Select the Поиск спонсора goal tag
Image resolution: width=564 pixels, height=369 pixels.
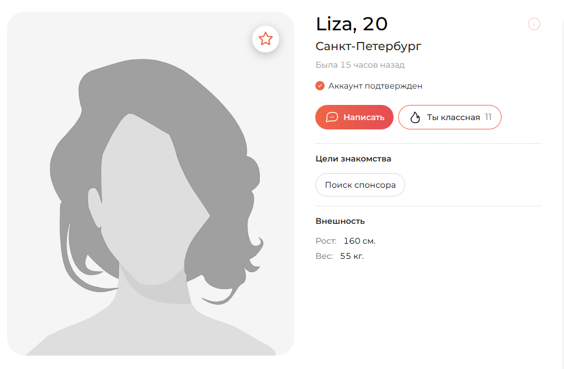pyautogui.click(x=360, y=185)
